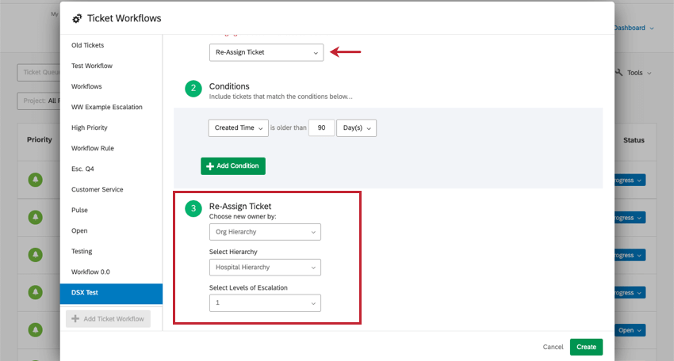Open the Hospital Hierarchy dropdown
Image resolution: width=674 pixels, height=361 pixels.
(x=265, y=267)
